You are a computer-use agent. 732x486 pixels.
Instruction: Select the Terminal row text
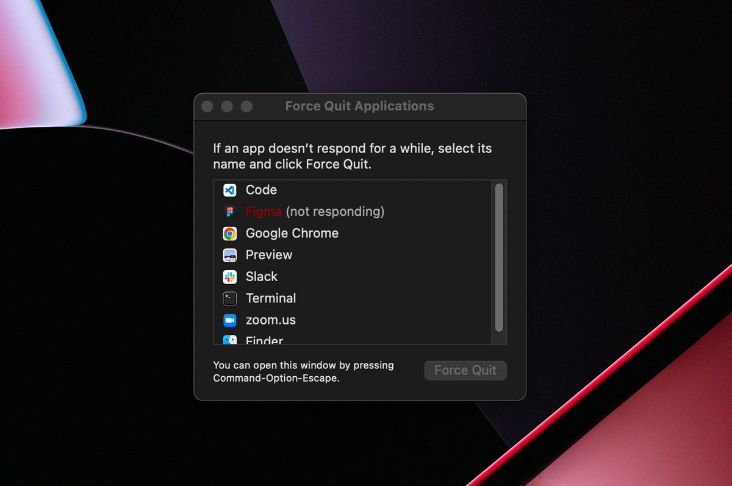271,298
